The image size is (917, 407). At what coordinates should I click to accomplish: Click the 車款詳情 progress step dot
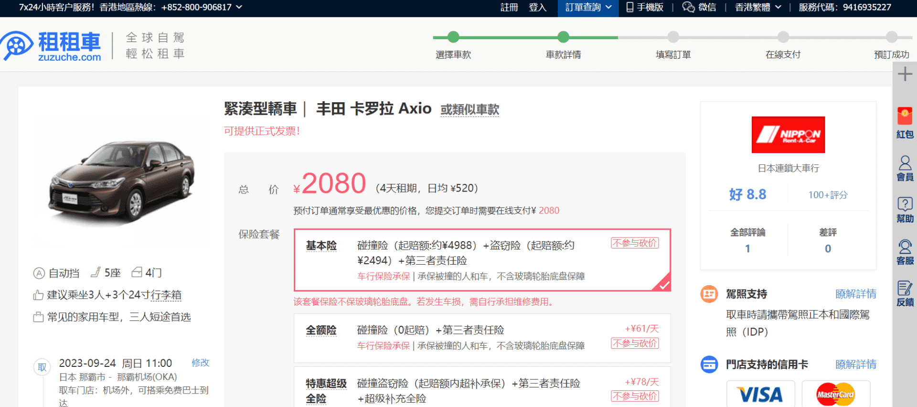pyautogui.click(x=564, y=37)
